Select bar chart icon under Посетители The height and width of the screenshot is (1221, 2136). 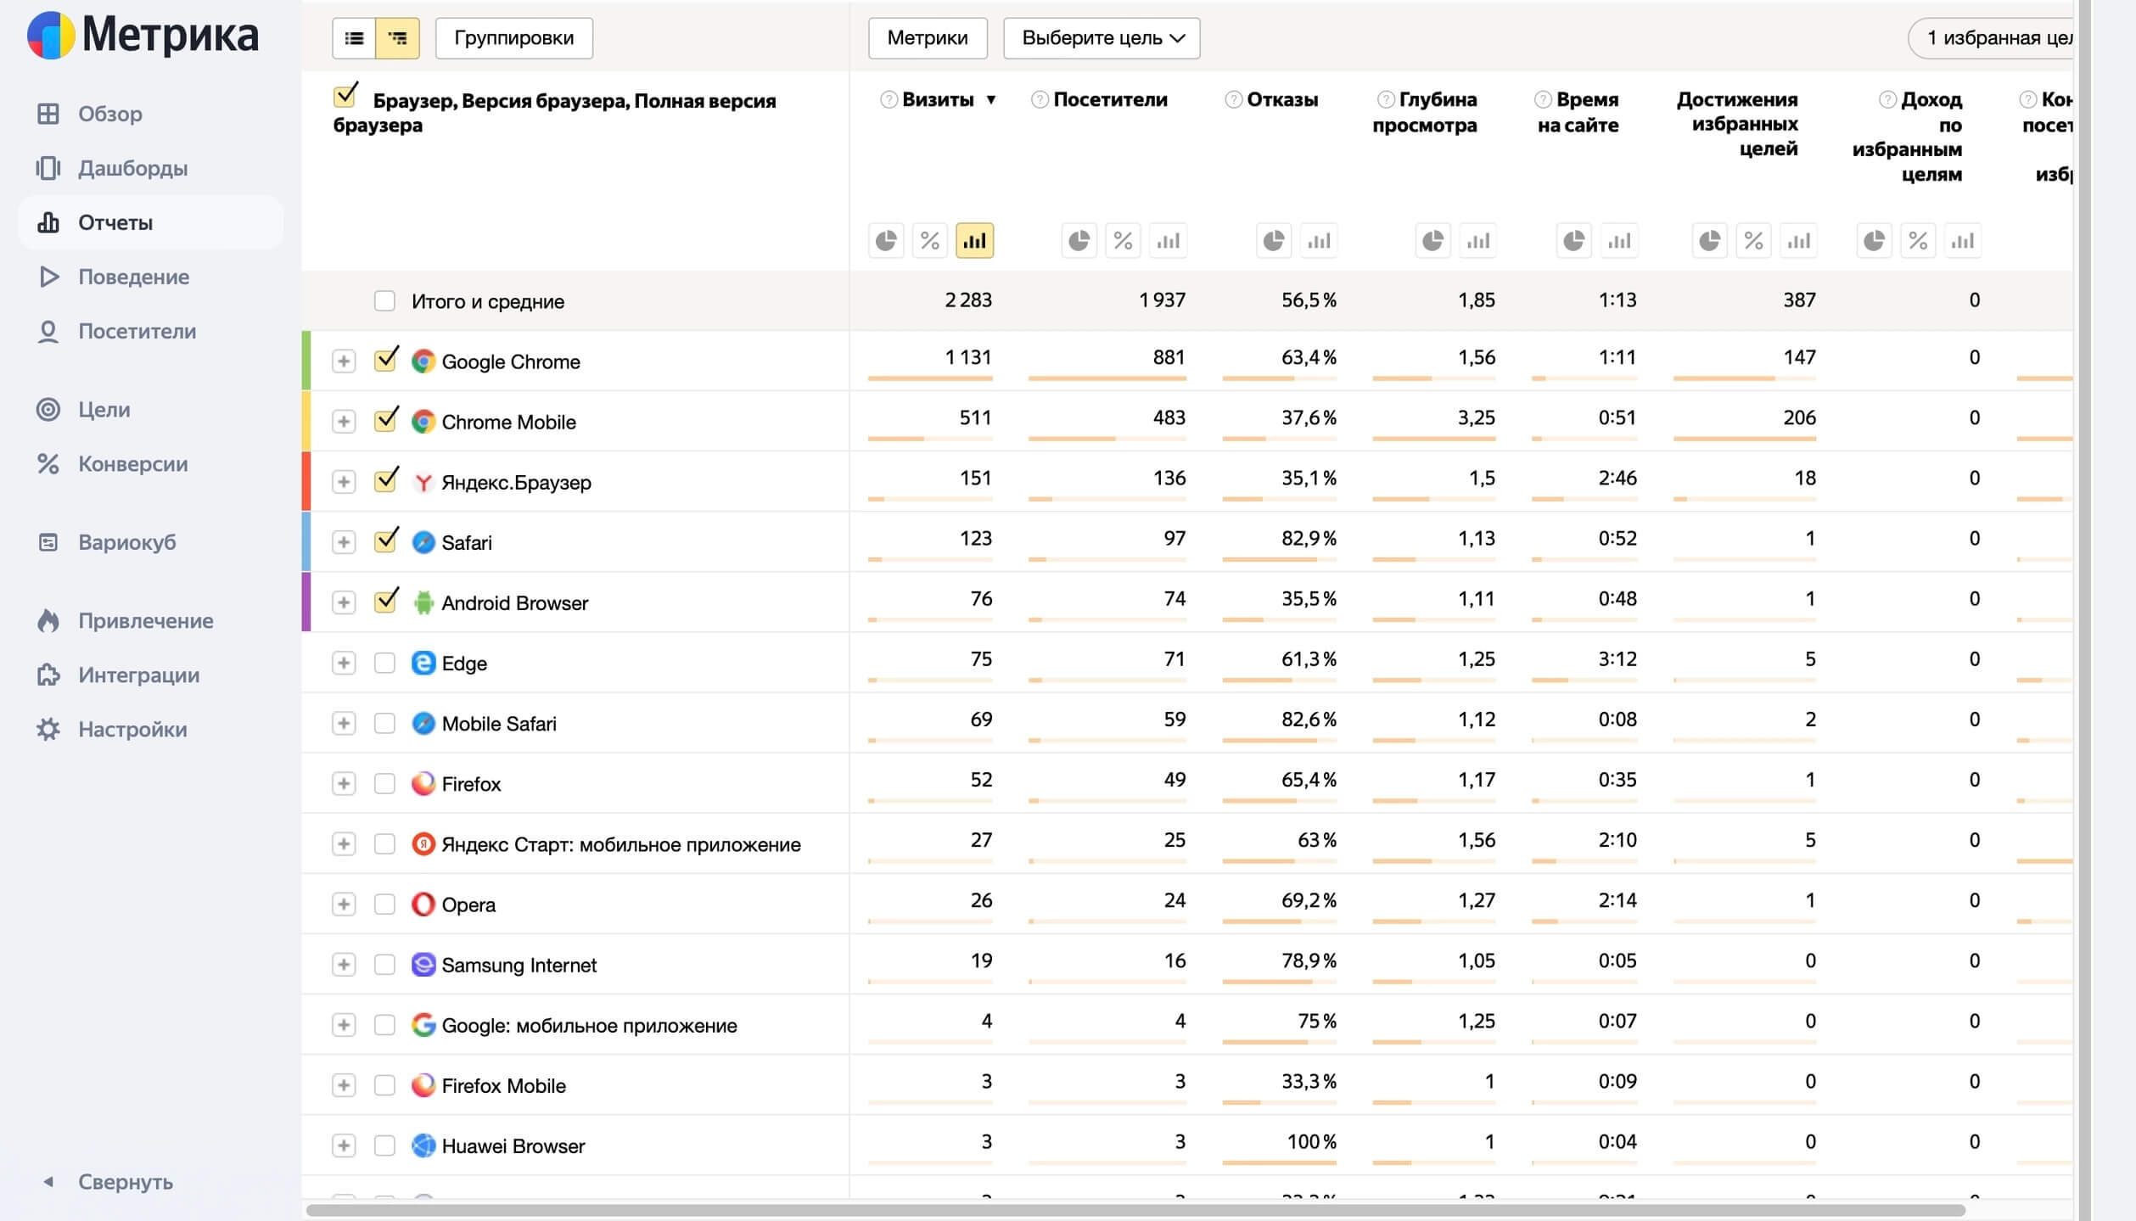[1169, 241]
